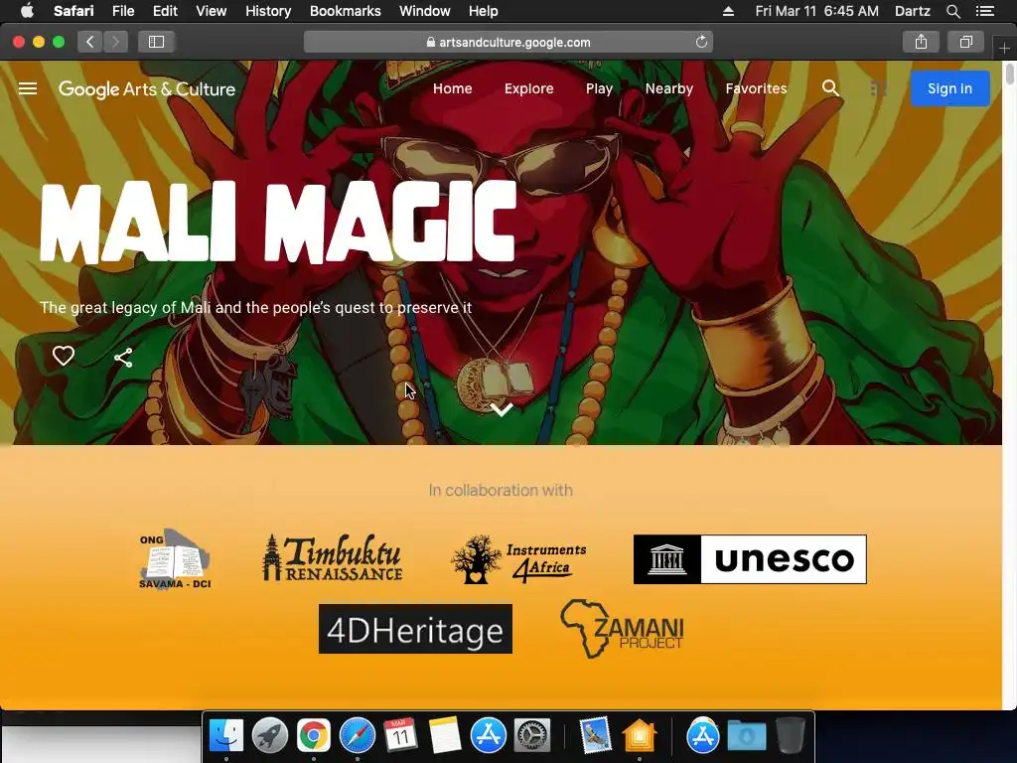Open the View menu
This screenshot has width=1017, height=763.
(212, 11)
